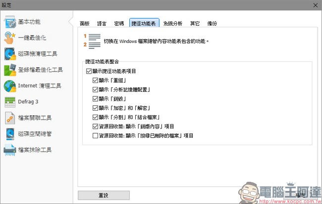Enable 資源回收筒 顯示「搜尋已刪除的檔案」項目 checkbox
322x204 pixels.
click(96, 135)
